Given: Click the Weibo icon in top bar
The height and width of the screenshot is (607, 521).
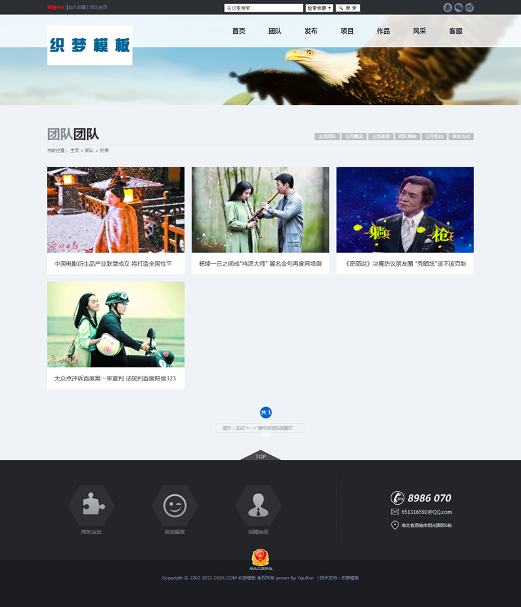Looking at the screenshot, I should pyautogui.click(x=470, y=8).
